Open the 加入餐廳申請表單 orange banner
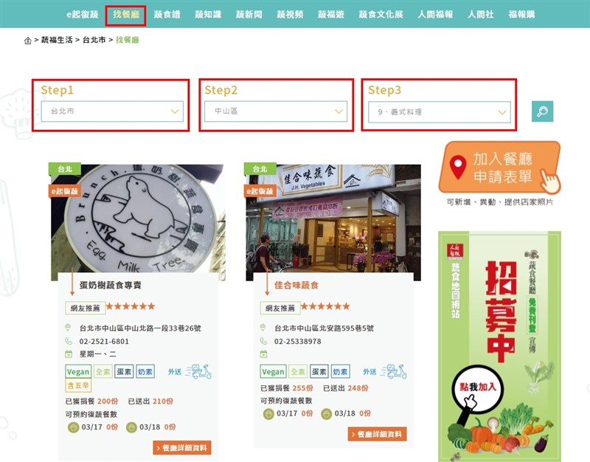The width and height of the screenshot is (590, 462). [x=499, y=168]
